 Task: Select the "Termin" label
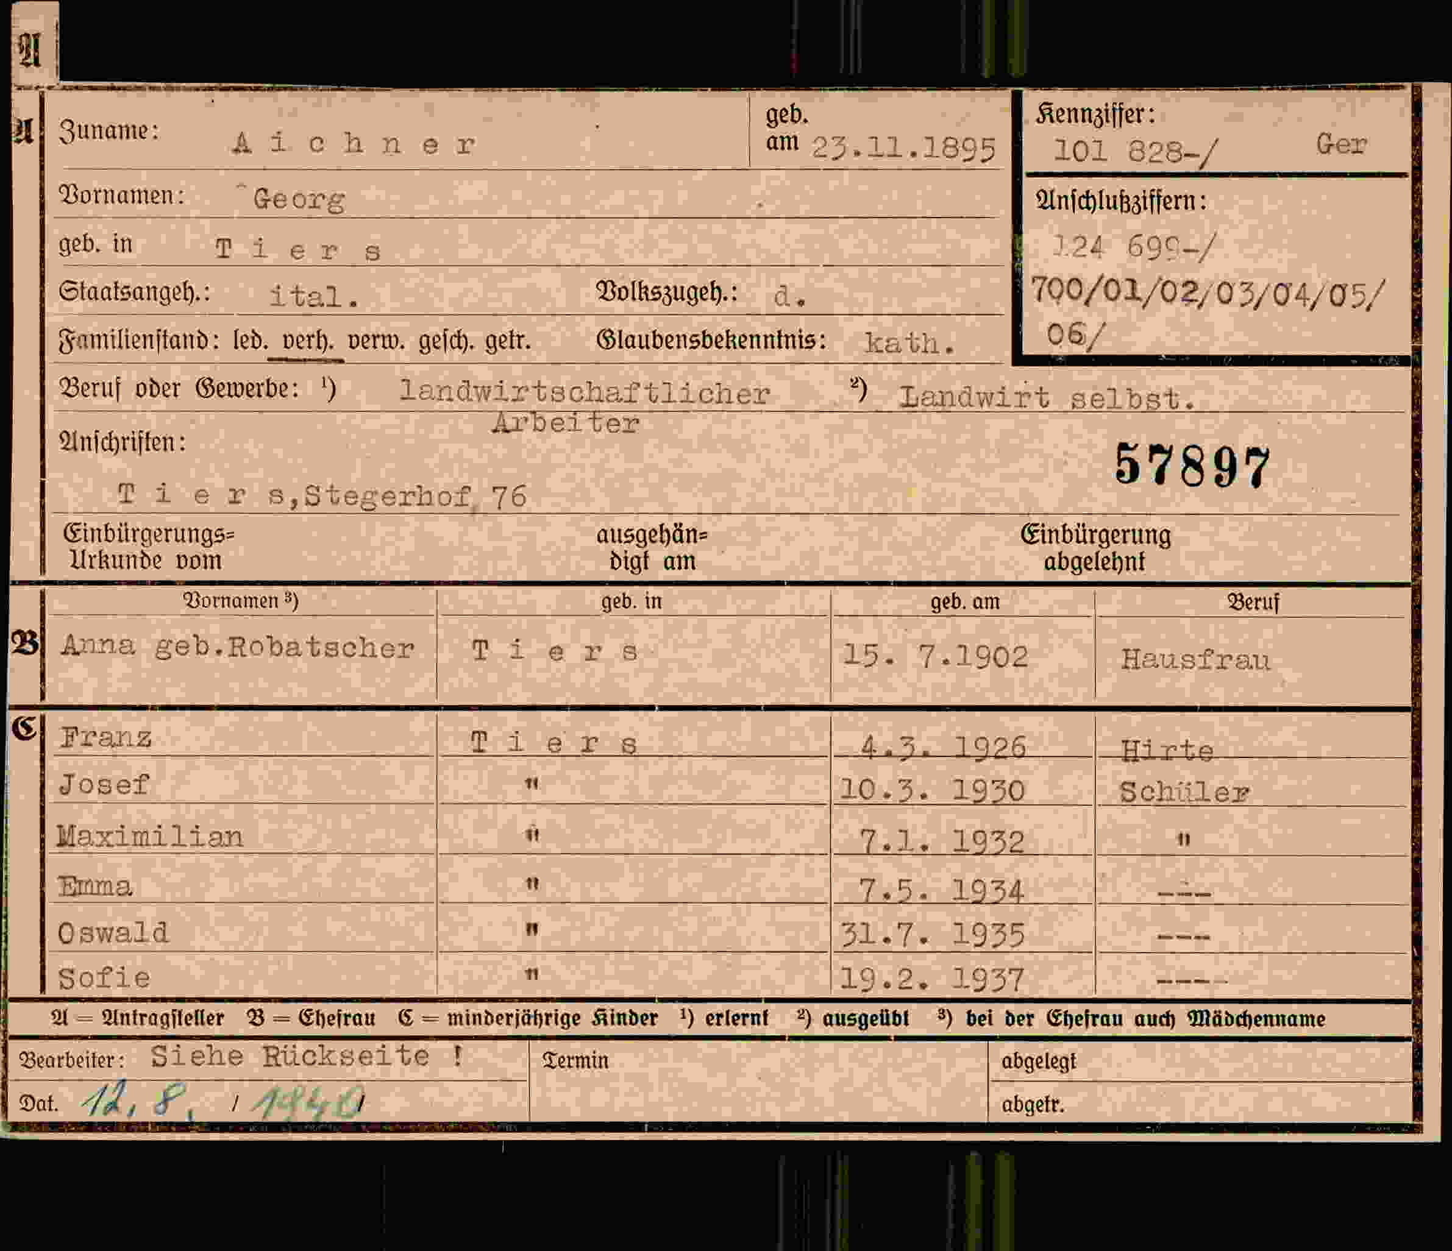575,1060
